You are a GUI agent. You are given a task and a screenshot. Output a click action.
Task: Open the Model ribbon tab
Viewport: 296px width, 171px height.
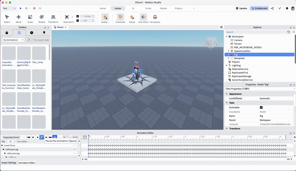click(x=163, y=8)
